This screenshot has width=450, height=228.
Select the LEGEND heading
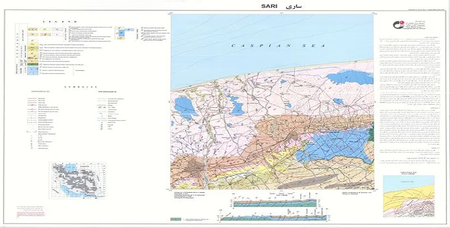(60, 22)
